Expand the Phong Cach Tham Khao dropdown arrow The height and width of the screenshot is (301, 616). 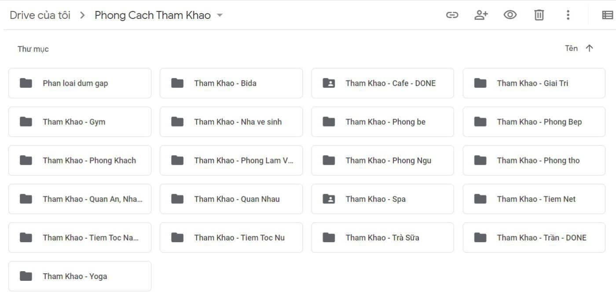pos(220,15)
